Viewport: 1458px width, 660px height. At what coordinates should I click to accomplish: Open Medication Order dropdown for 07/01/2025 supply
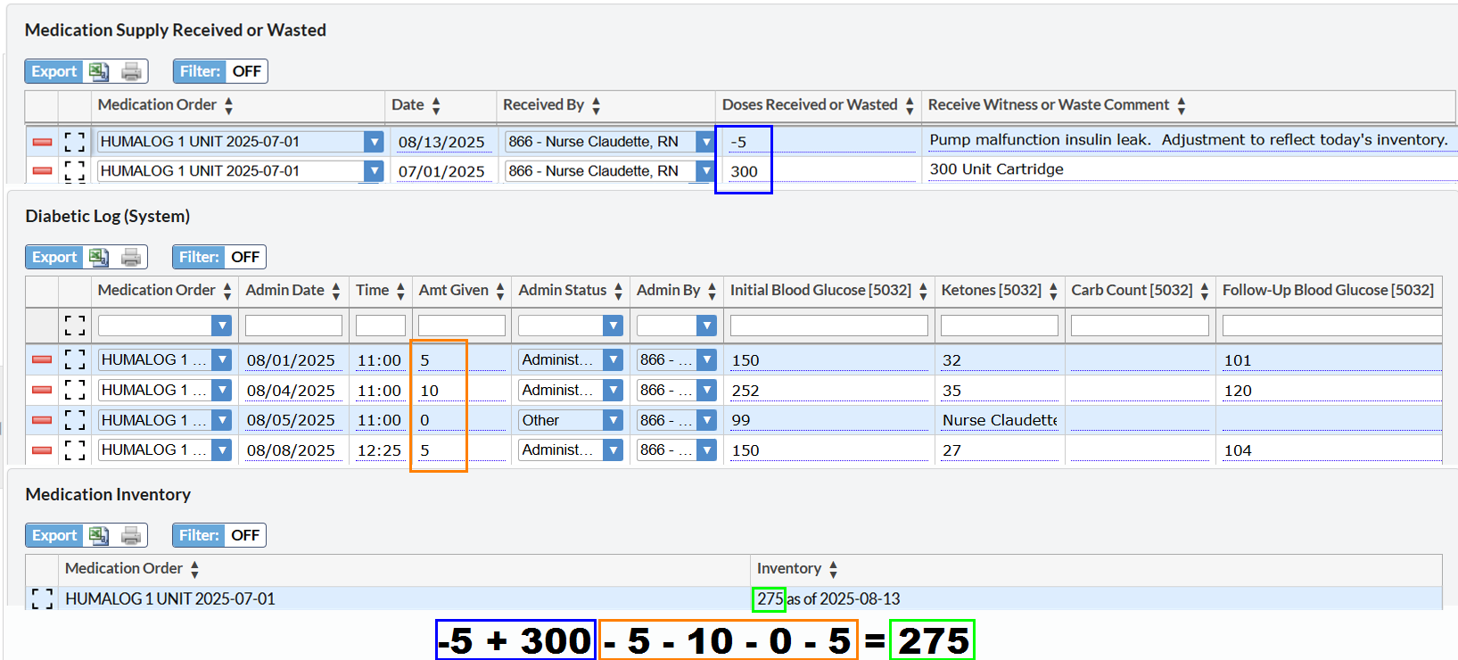[x=374, y=170]
